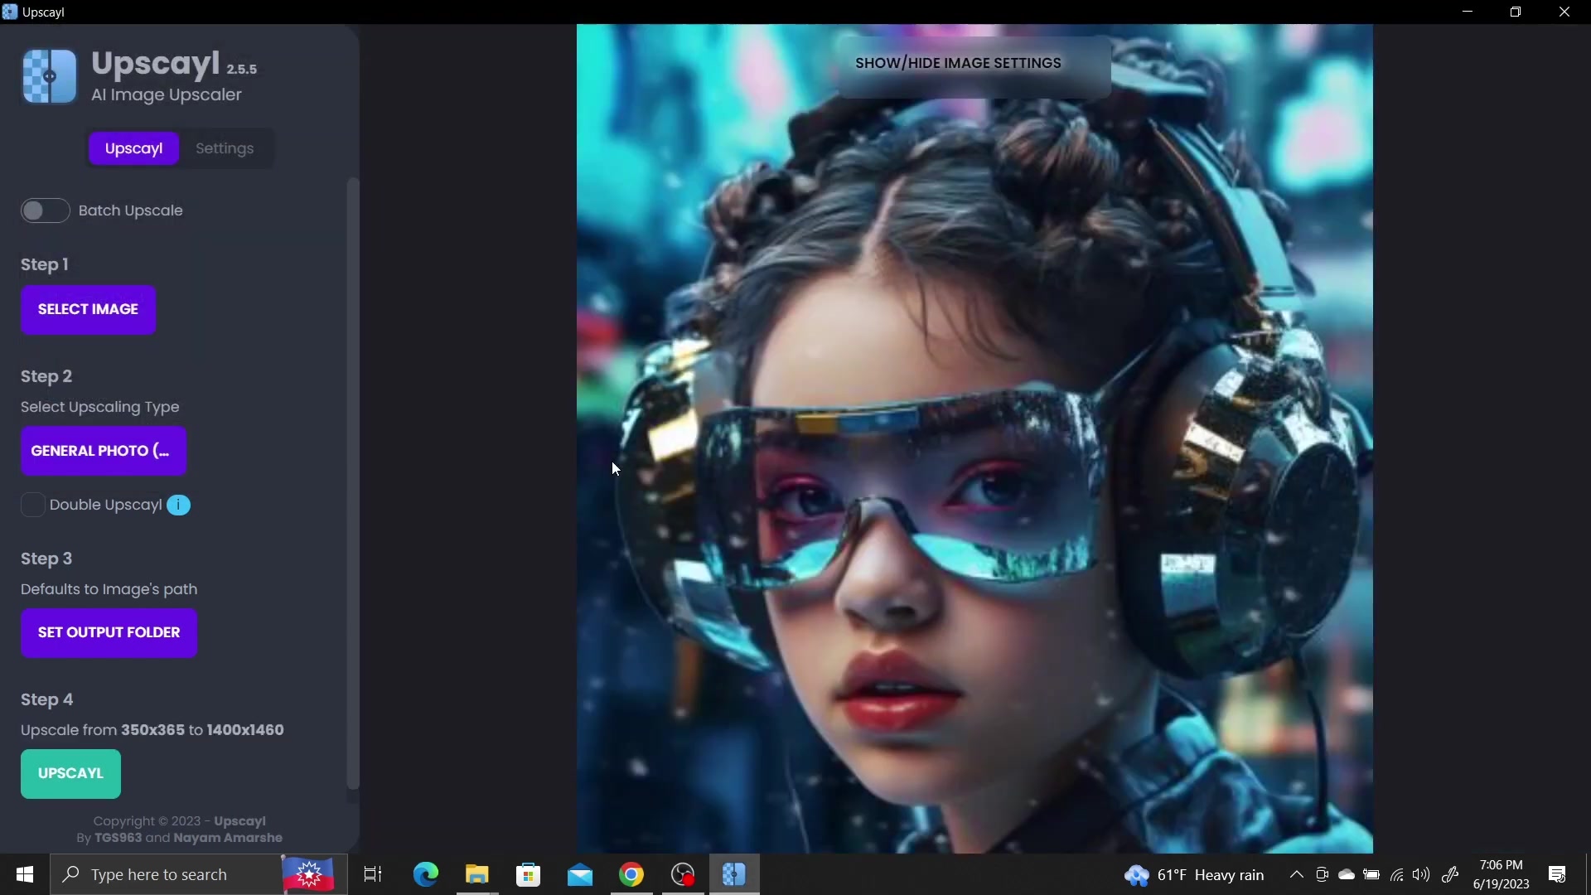
Task: Check the Double Upscayl checkbox
Action: coord(32,505)
